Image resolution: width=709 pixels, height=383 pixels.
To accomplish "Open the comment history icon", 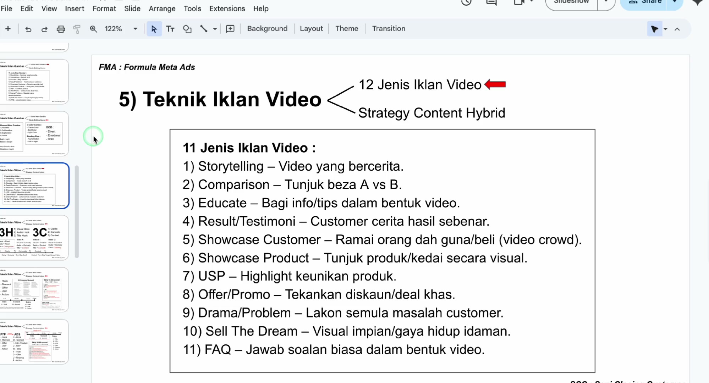I will tap(491, 3).
